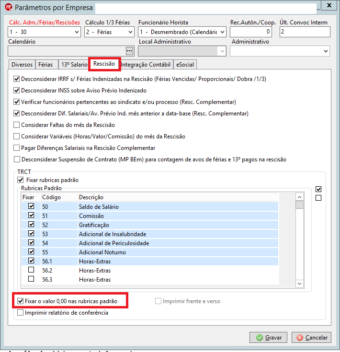Image resolution: width=340 pixels, height=352 pixels.
Task: Select the Adicional de Periculosidade row description
Action: [114, 243]
